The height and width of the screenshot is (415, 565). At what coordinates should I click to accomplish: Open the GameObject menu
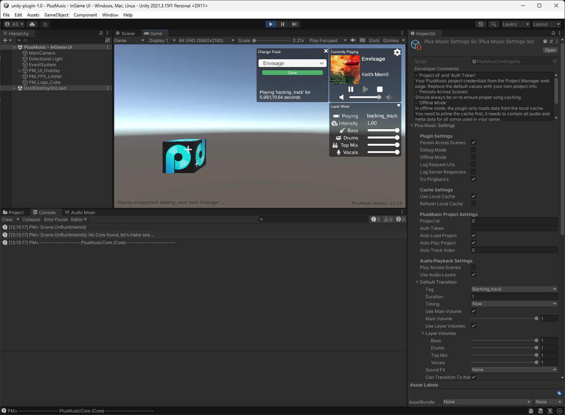56,15
